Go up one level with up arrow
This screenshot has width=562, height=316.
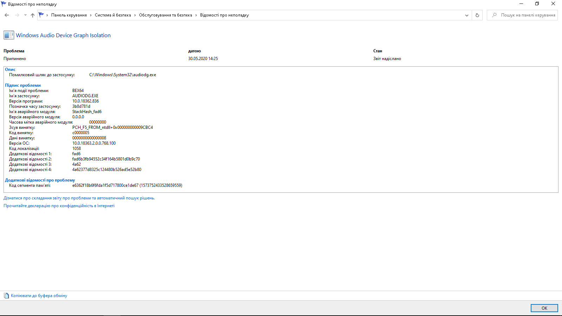pyautogui.click(x=33, y=15)
